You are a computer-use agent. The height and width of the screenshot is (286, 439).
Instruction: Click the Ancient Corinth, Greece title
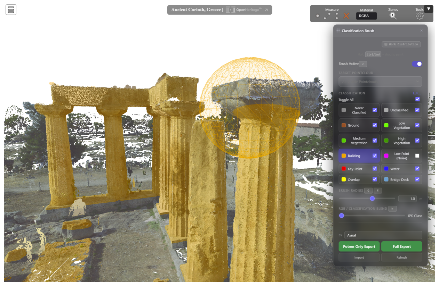[196, 10]
